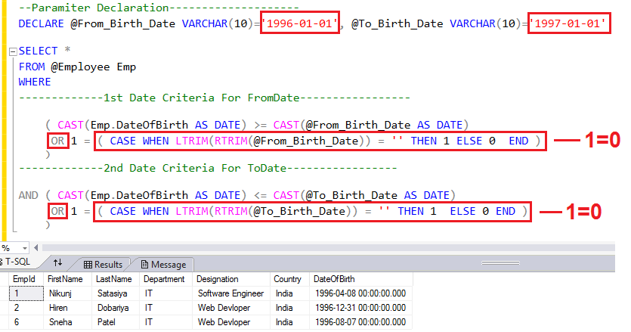Open the T-SQL pane tab

click(x=17, y=262)
